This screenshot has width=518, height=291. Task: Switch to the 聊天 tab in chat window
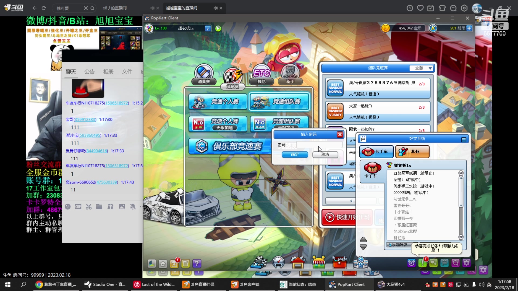pyautogui.click(x=71, y=72)
